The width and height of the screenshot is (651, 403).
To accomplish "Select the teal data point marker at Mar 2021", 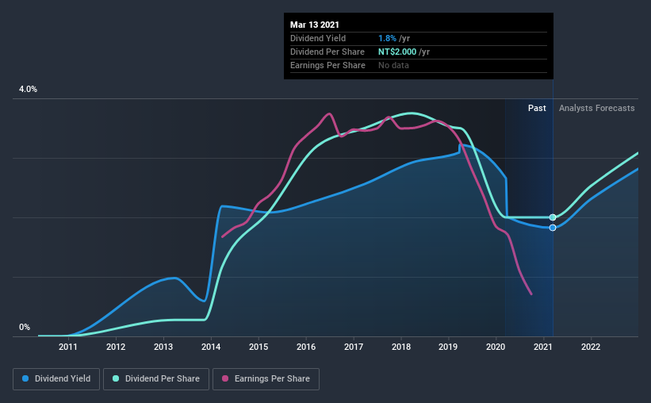I will click(553, 217).
